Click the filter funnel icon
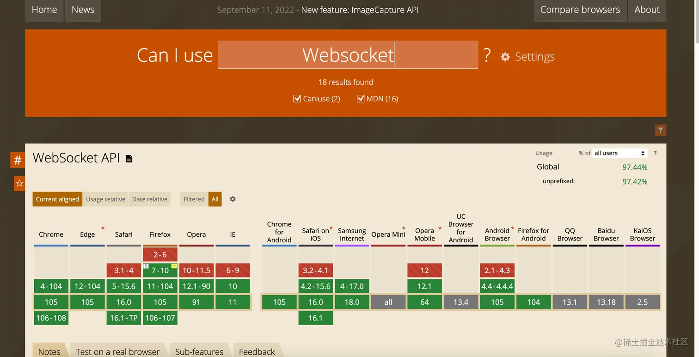This screenshot has height=357, width=699. click(661, 130)
